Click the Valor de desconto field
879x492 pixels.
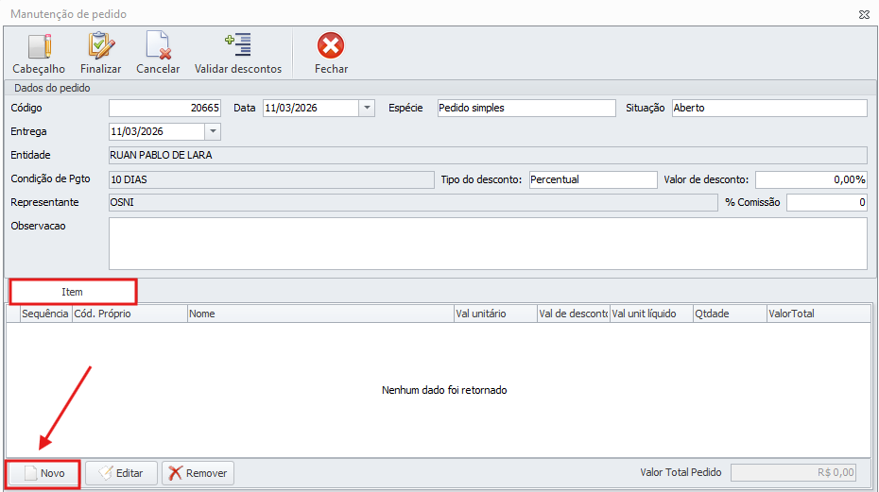(x=810, y=179)
